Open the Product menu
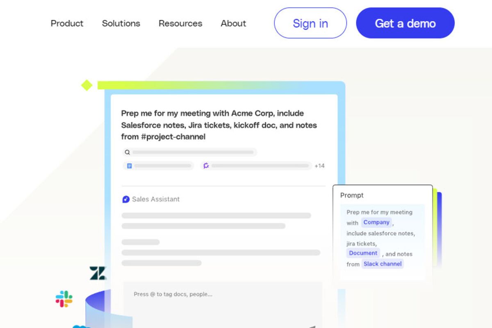The width and height of the screenshot is (492, 328). point(67,23)
